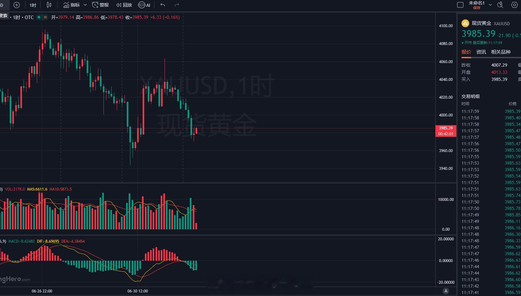
Task: Select the trade row at 11:17:52
Action: (x=491, y=176)
